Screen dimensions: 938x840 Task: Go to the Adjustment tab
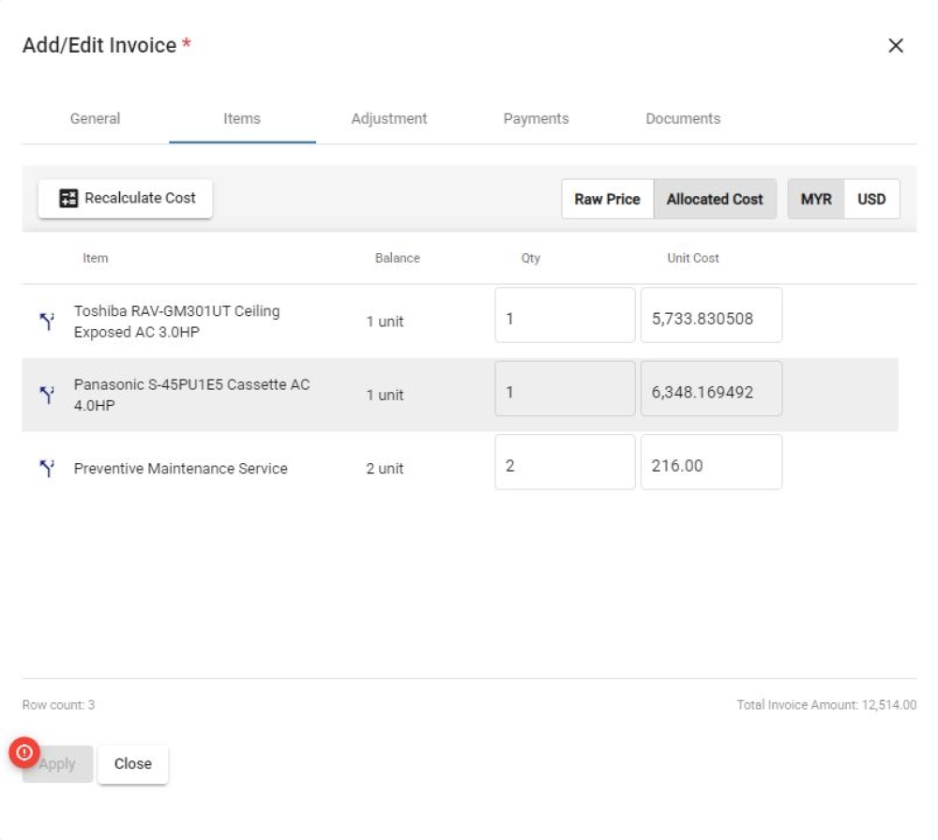pos(389,118)
